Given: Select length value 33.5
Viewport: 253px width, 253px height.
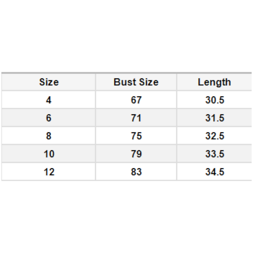Looking at the screenshot, I should (215, 154).
